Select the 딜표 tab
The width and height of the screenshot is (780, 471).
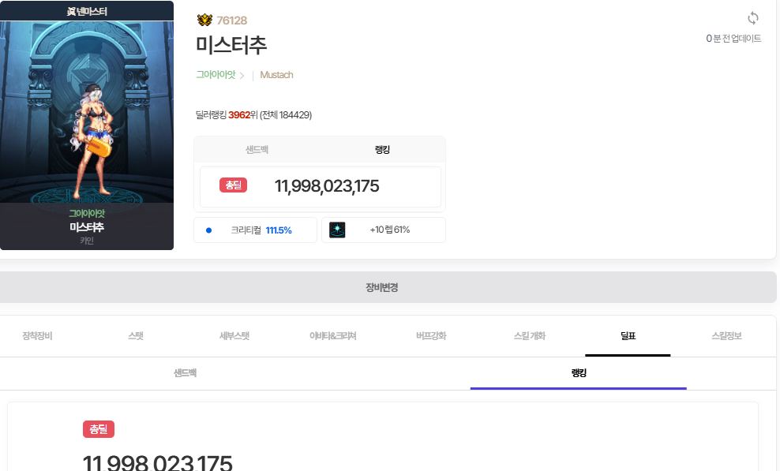(628, 336)
